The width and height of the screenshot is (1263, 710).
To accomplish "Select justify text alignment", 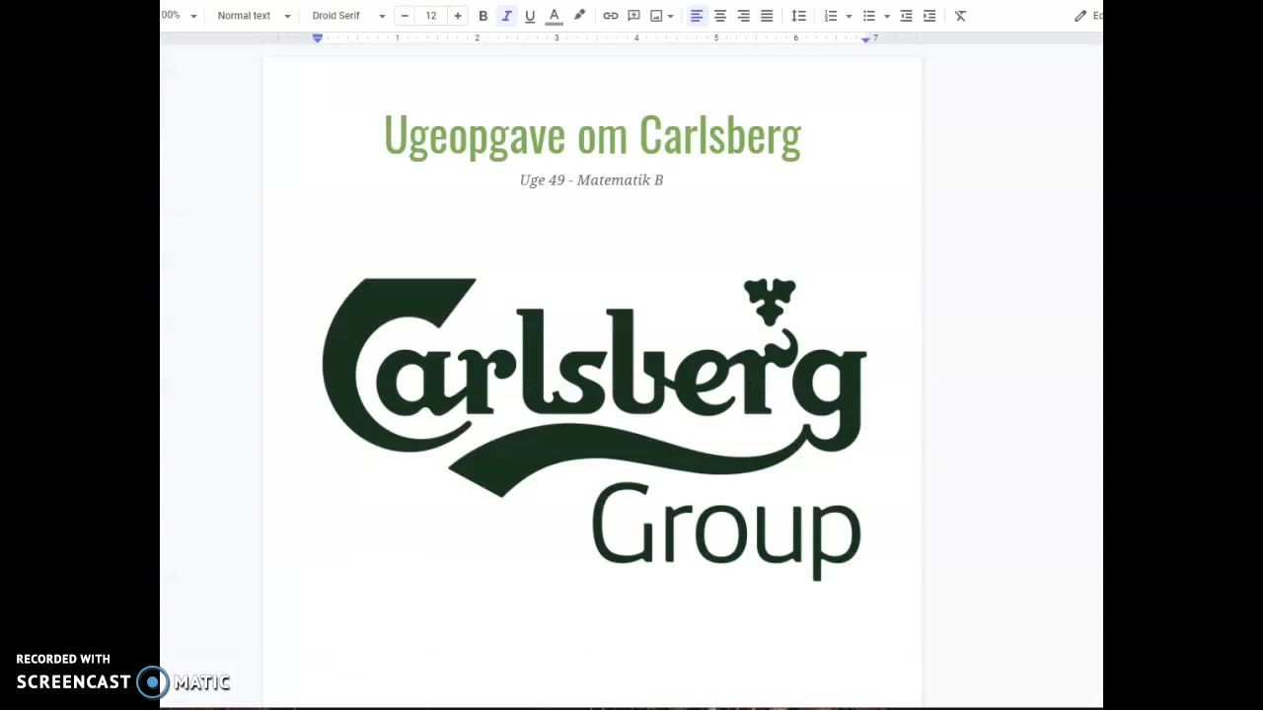I will click(x=767, y=16).
